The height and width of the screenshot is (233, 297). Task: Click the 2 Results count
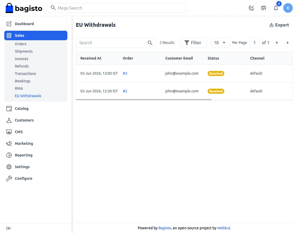[x=167, y=43]
